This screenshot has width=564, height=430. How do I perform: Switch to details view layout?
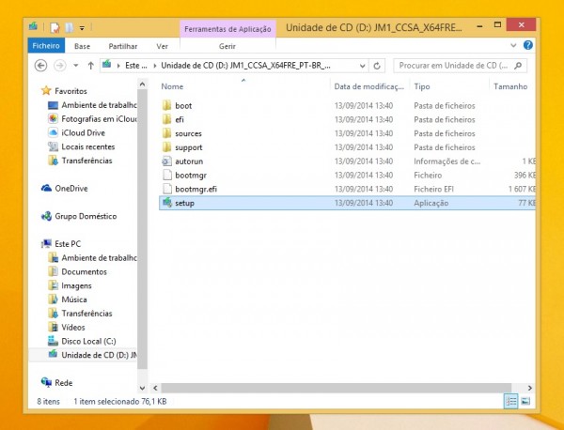click(510, 401)
